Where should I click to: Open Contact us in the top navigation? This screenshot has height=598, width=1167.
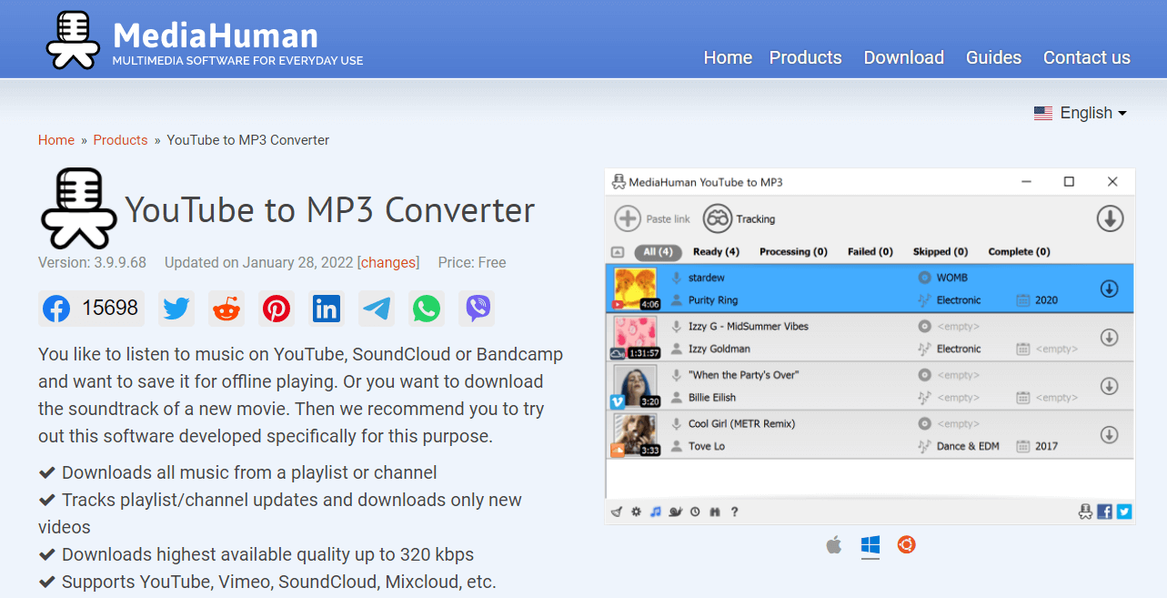click(1087, 57)
